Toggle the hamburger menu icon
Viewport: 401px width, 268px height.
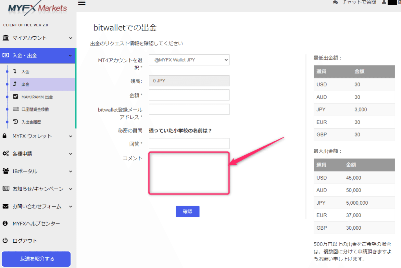(82, 3)
